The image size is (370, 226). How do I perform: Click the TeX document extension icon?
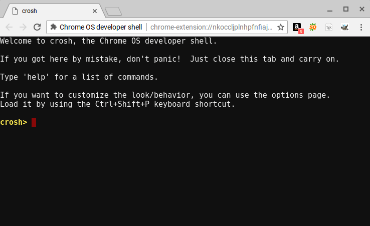click(329, 28)
